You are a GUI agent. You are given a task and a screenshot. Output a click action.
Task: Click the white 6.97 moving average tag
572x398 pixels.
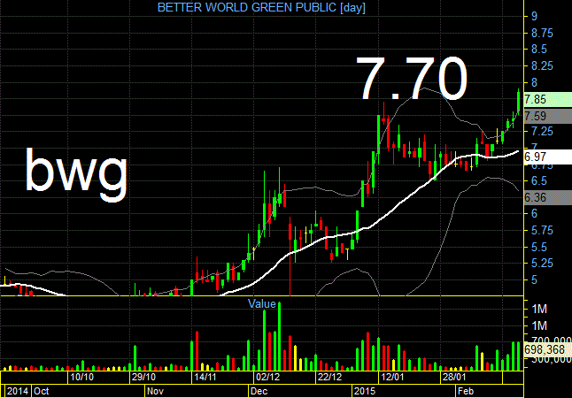click(x=548, y=157)
